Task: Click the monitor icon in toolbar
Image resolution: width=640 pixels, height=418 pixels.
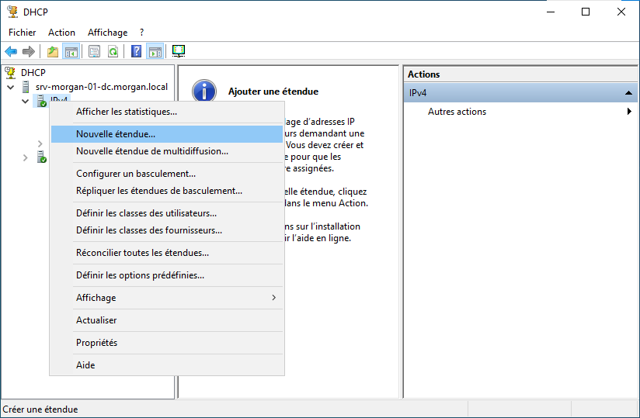Action: coord(179,52)
